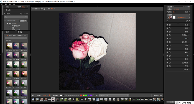194x104 pixels.
Task: Select the pencil retouch tool
Action: tap(187, 21)
